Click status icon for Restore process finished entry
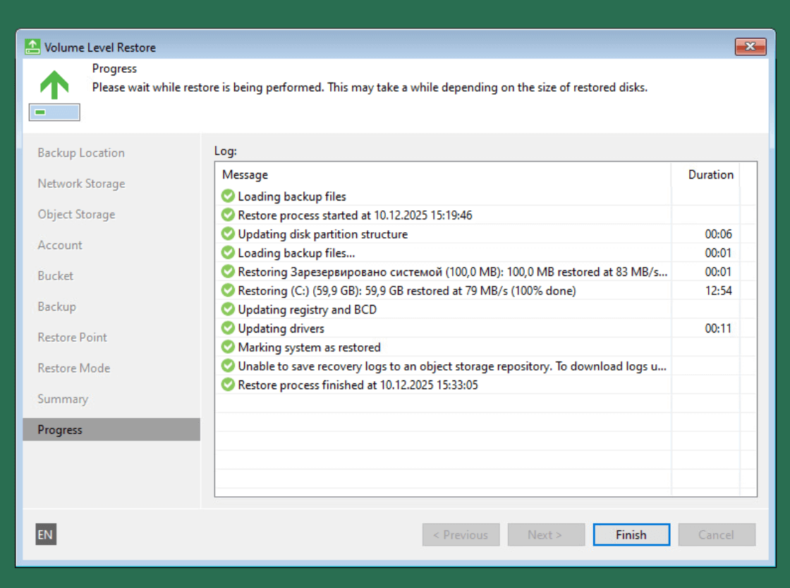 228,385
